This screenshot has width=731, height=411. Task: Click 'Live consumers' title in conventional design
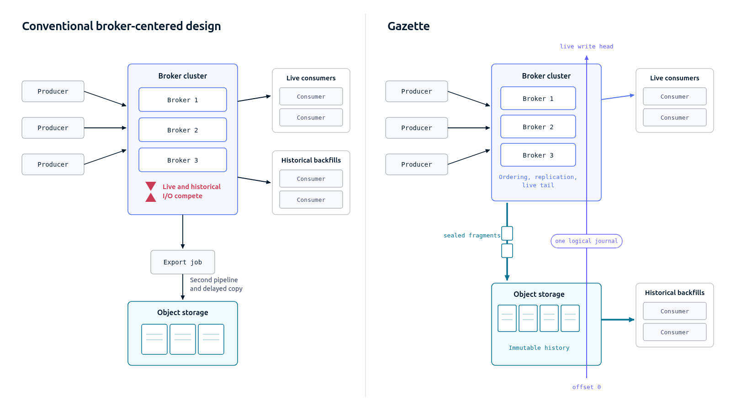point(311,78)
